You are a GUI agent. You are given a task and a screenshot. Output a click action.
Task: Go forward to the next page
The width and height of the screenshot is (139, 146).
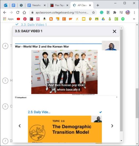(11, 12)
